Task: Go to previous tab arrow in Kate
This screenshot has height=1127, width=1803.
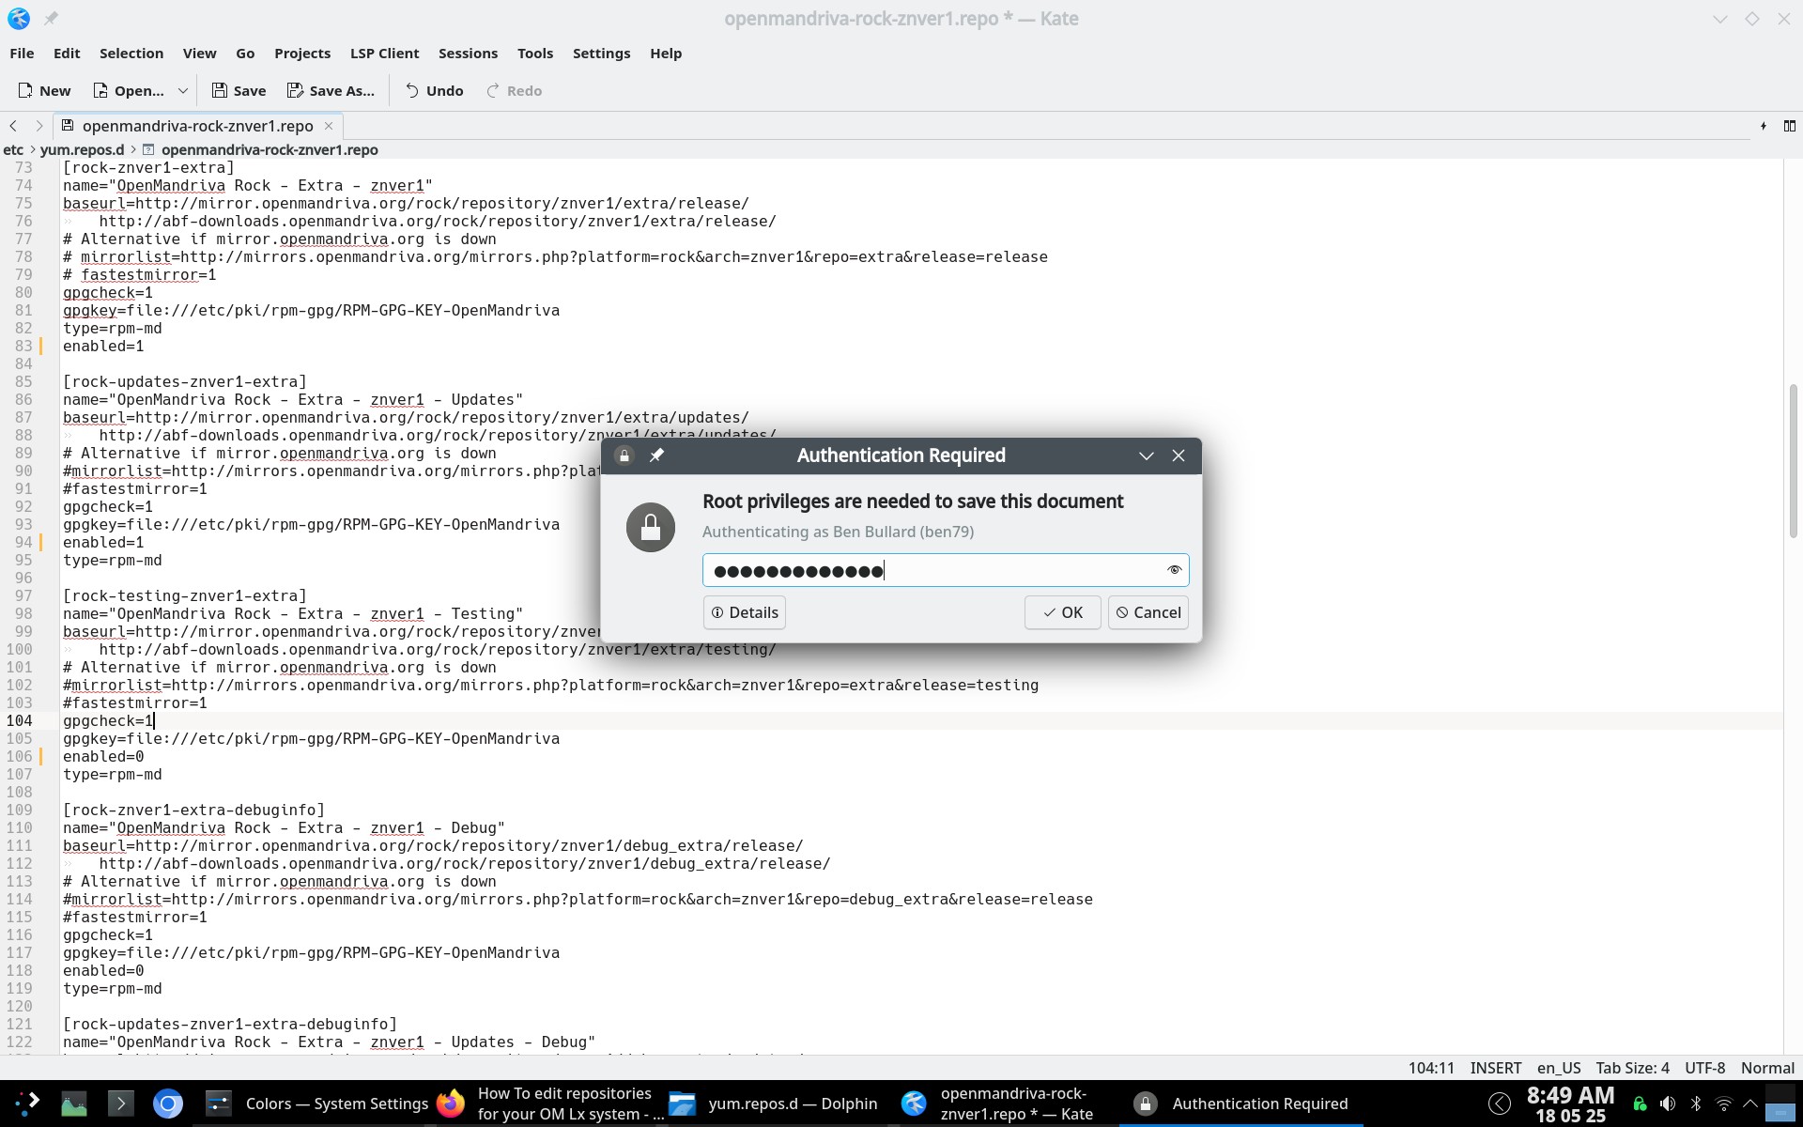Action: pos(13,126)
